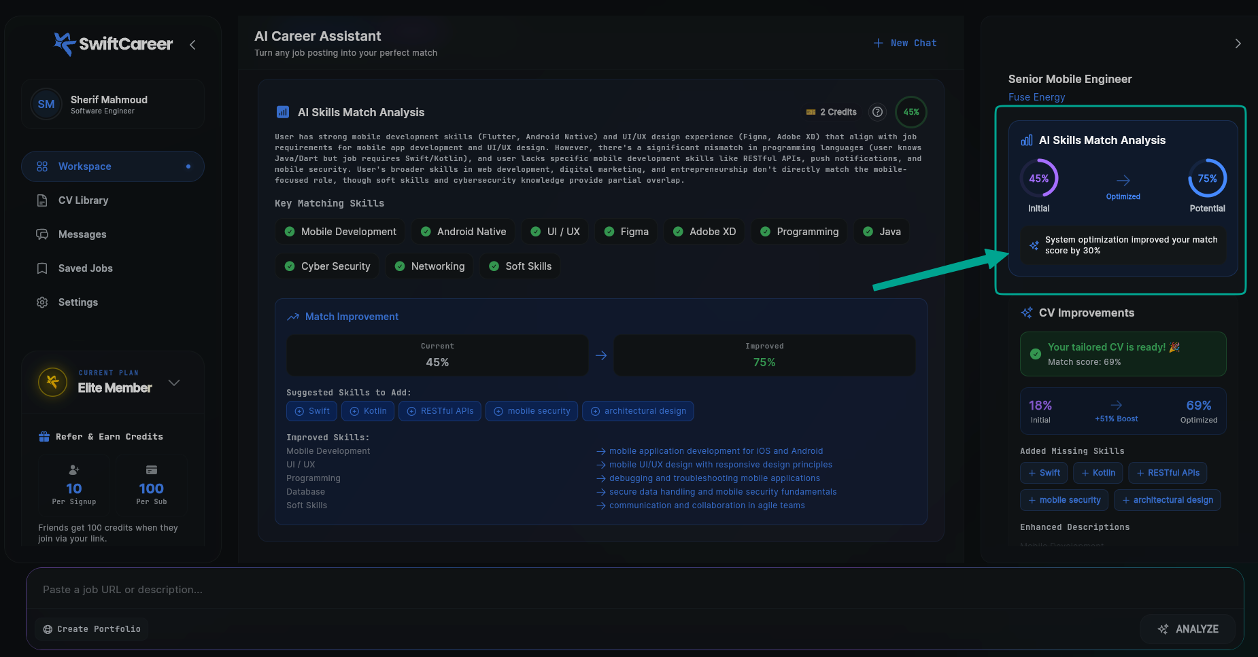The image size is (1258, 657).
Task: Select the Workspace grid icon
Action: click(42, 166)
